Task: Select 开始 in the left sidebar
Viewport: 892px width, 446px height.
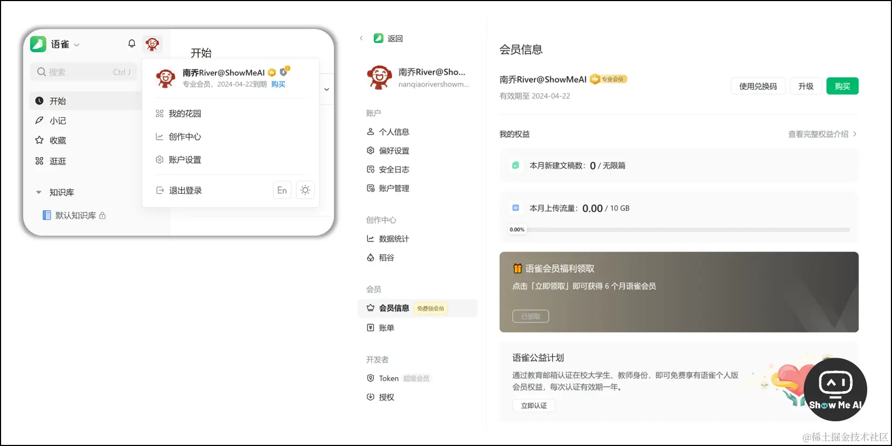Action: click(85, 101)
